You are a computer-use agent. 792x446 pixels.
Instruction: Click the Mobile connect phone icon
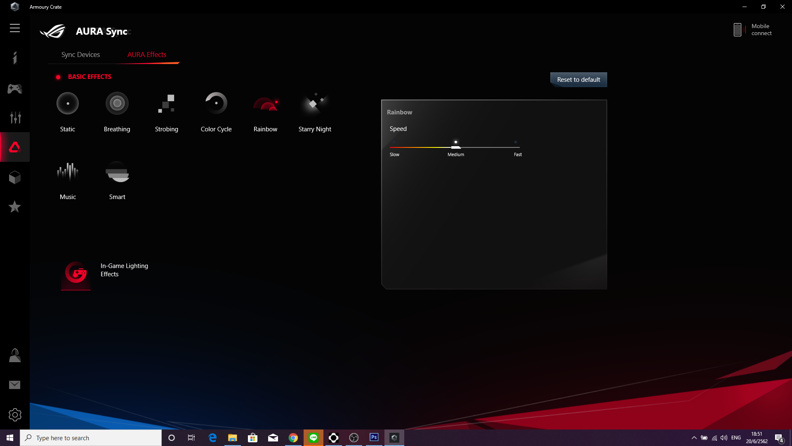click(x=738, y=29)
